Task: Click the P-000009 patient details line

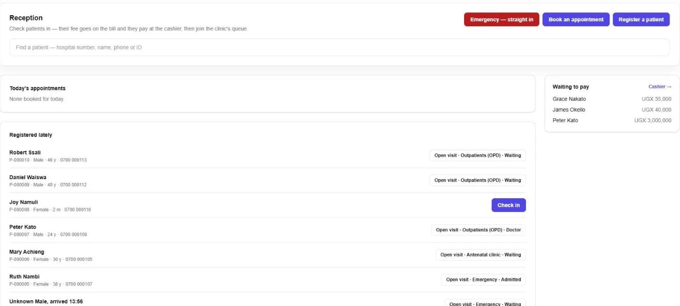Action: click(x=48, y=185)
